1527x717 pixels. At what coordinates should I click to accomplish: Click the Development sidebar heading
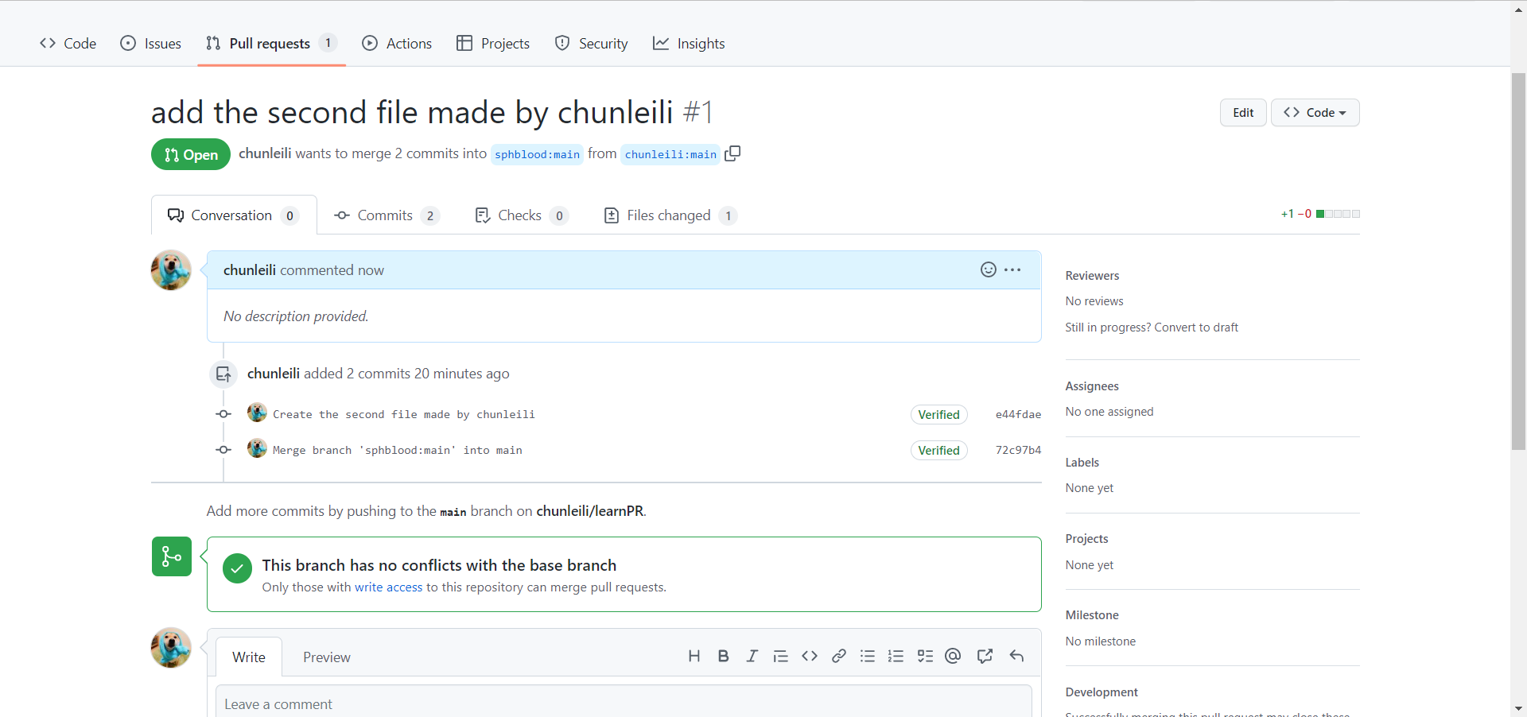tap(1102, 692)
